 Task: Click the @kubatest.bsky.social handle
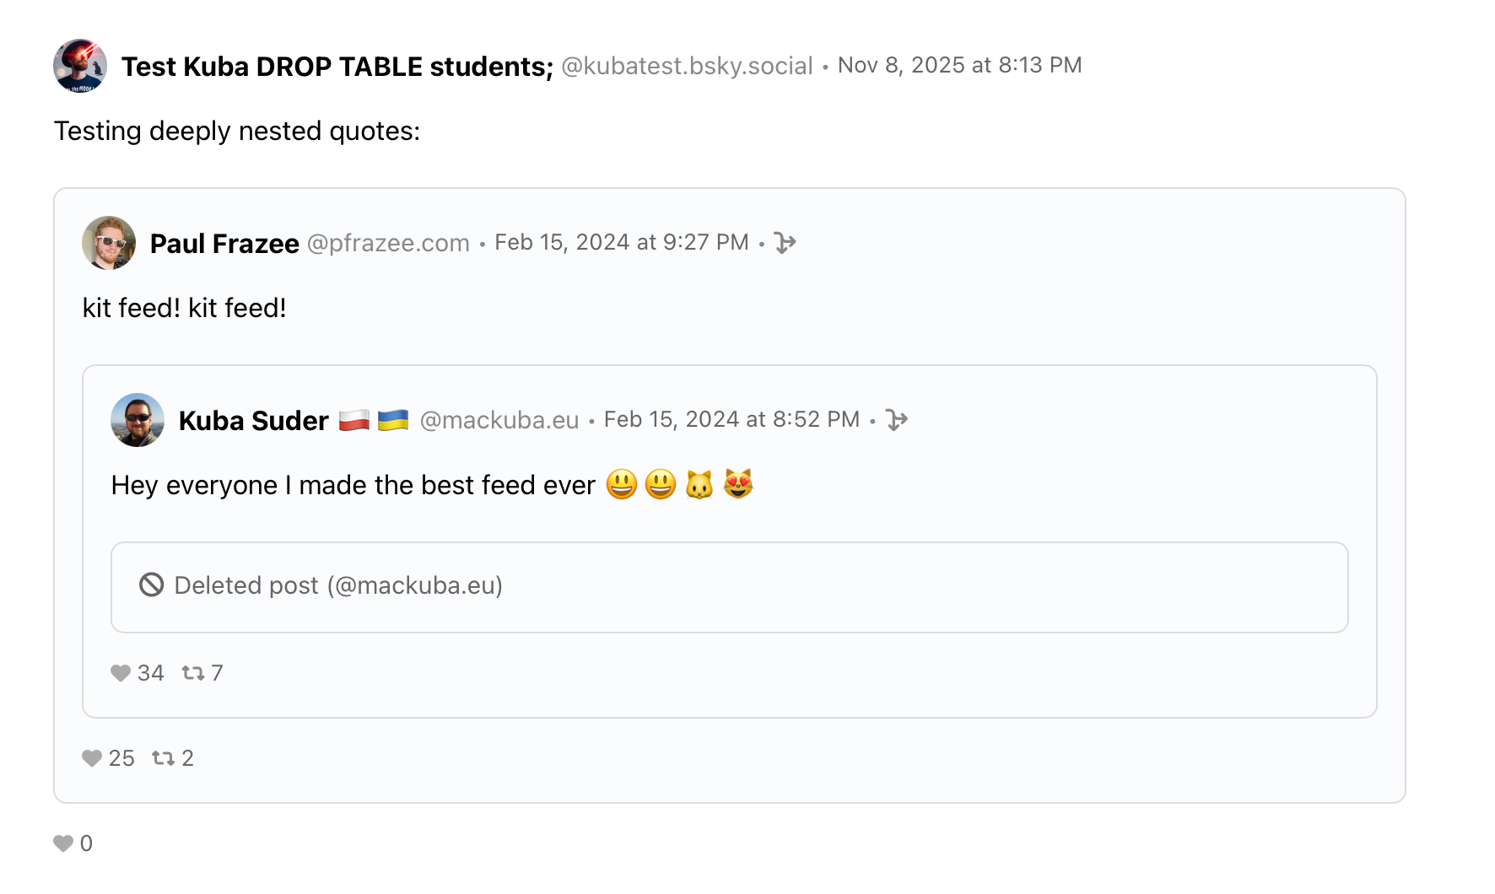click(x=687, y=66)
